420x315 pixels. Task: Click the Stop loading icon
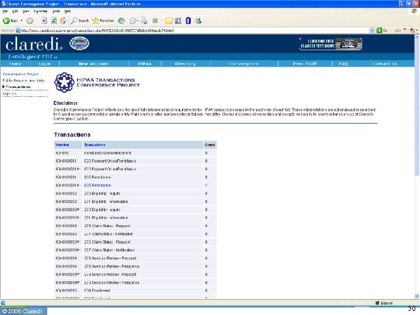click(44, 20)
